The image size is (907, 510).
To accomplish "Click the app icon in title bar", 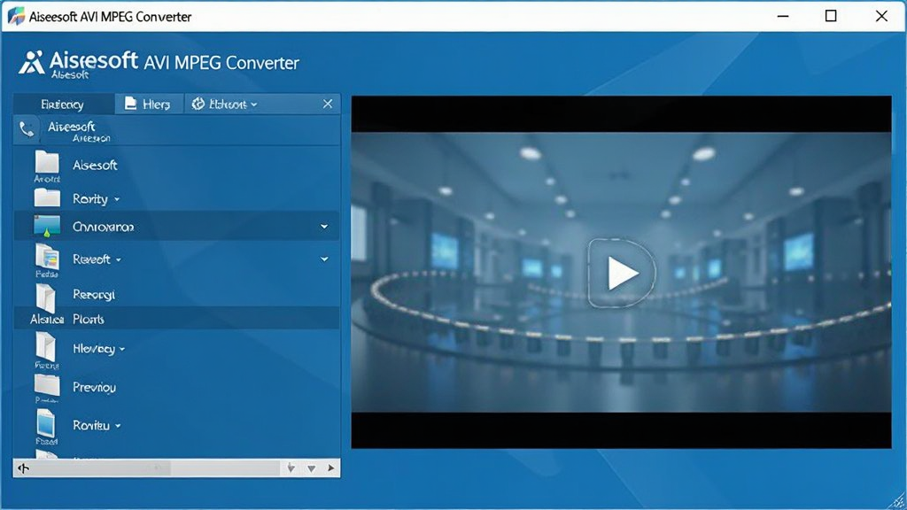I will [x=16, y=16].
